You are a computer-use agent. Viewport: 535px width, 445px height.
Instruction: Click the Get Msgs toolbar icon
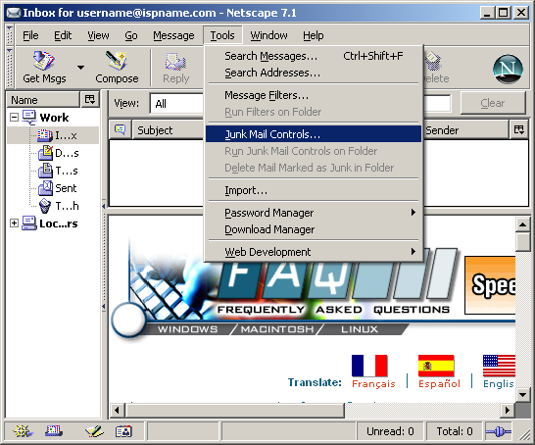pos(44,62)
